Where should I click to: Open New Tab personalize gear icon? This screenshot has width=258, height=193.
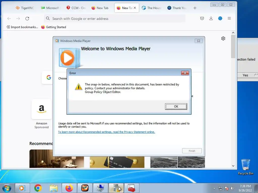tap(223, 38)
